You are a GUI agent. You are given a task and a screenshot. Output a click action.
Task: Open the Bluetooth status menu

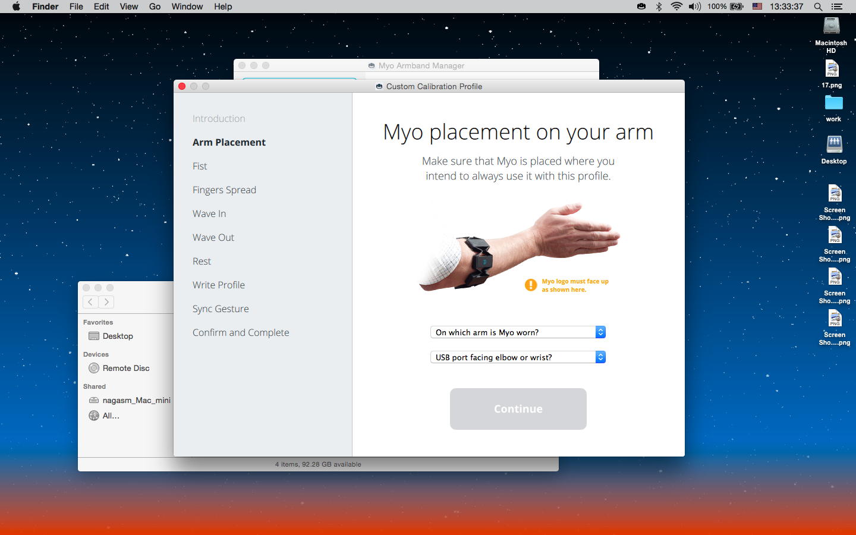659,7
